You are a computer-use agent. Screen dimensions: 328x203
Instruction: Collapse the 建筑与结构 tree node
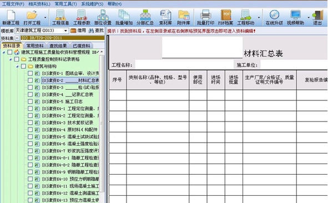(18, 67)
